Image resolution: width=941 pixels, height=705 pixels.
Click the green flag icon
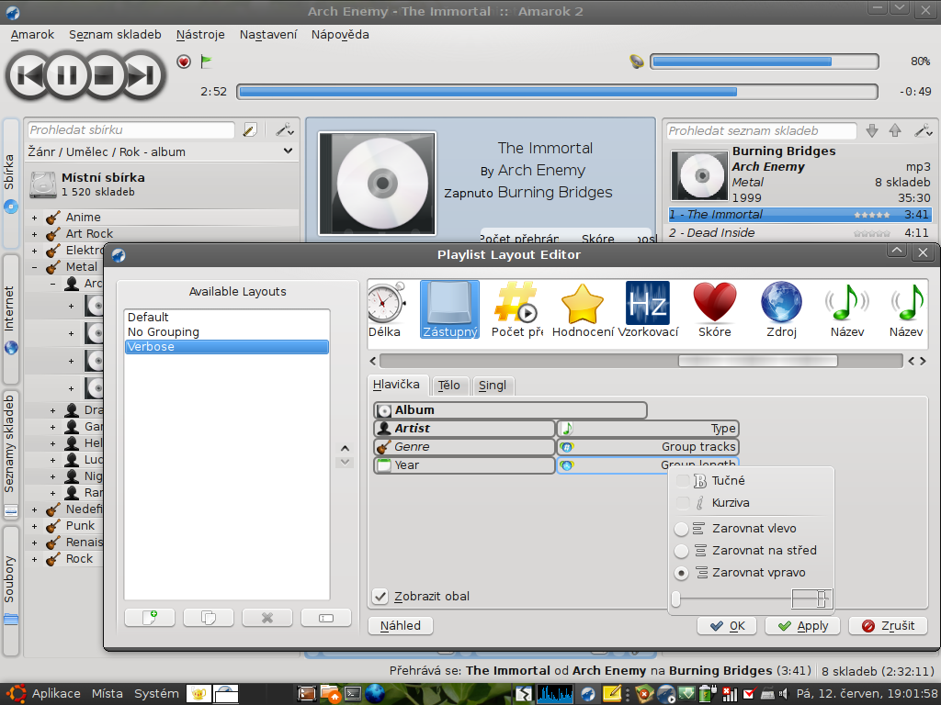tap(206, 62)
